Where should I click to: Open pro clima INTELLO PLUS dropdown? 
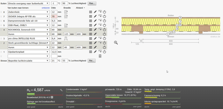(28, 39)
